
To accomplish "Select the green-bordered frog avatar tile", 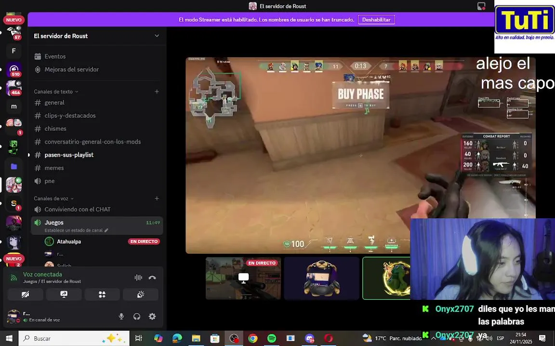I will (386, 278).
